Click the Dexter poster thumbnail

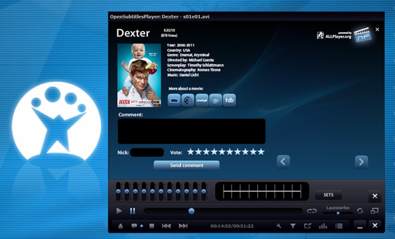pos(139,75)
